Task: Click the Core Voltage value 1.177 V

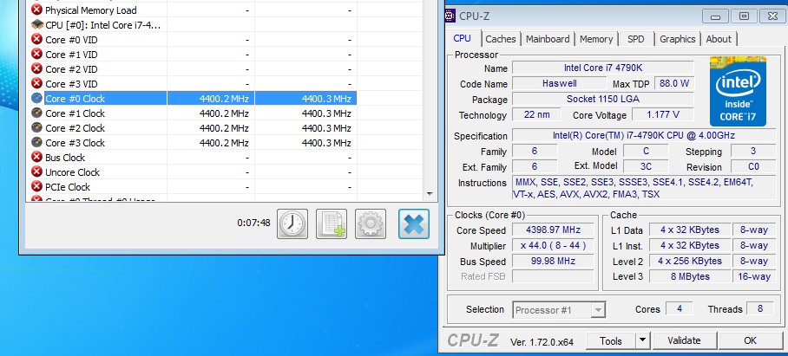Action: coord(662,115)
